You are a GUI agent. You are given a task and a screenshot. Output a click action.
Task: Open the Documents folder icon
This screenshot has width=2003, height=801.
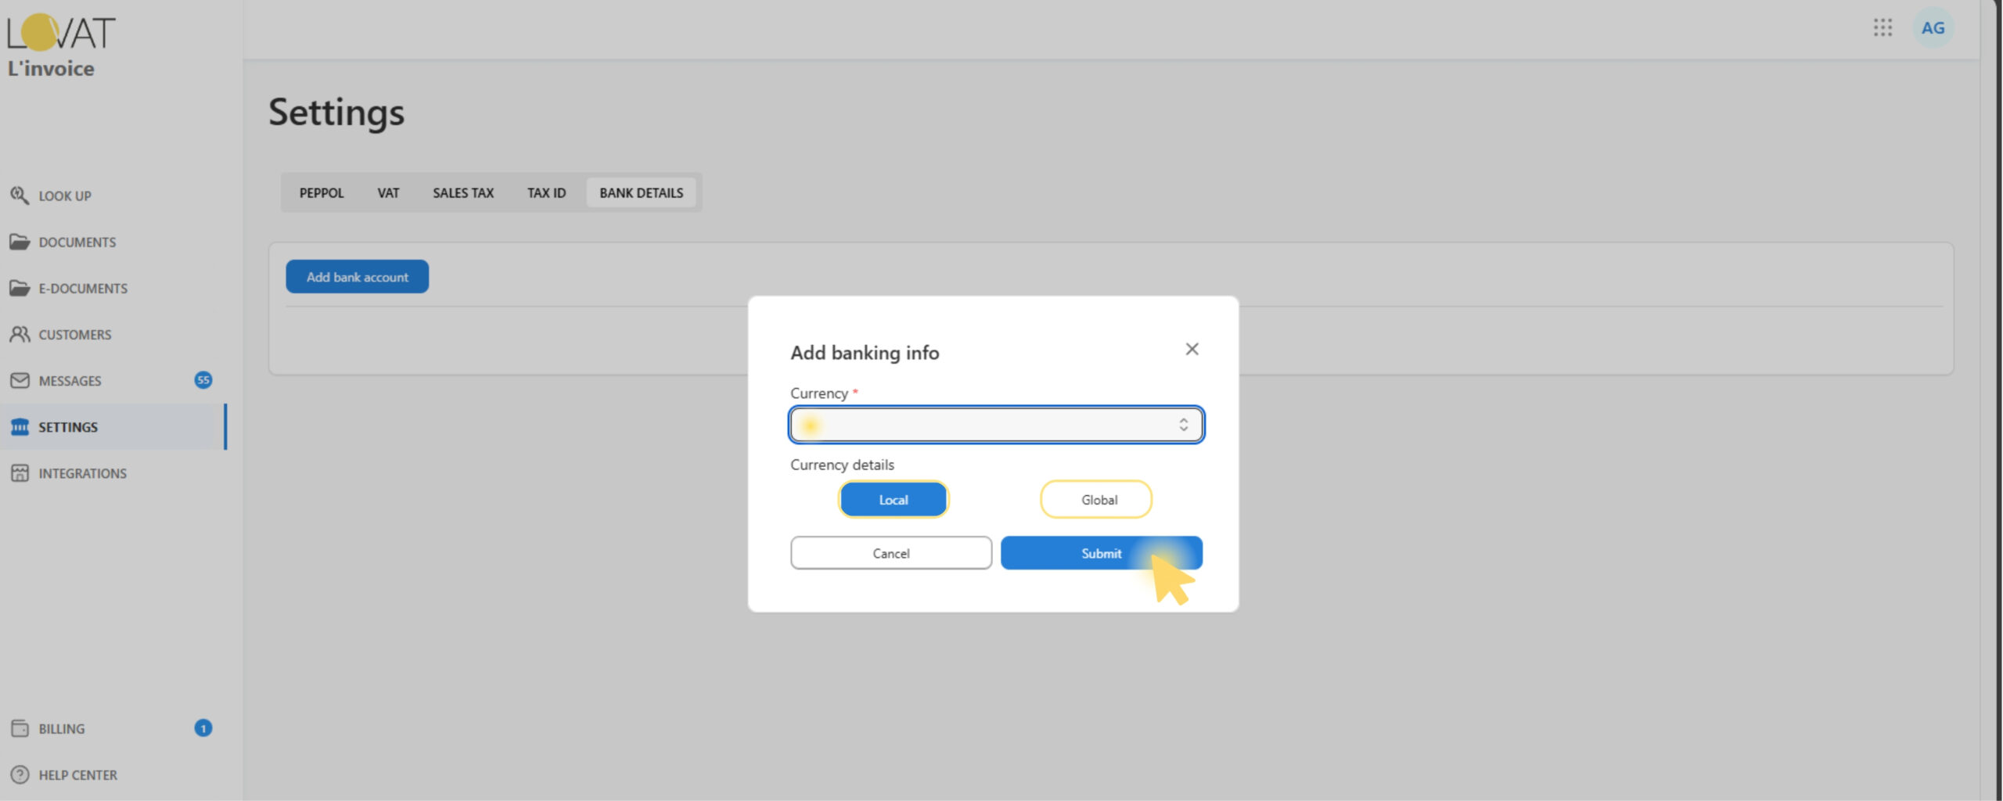point(20,242)
